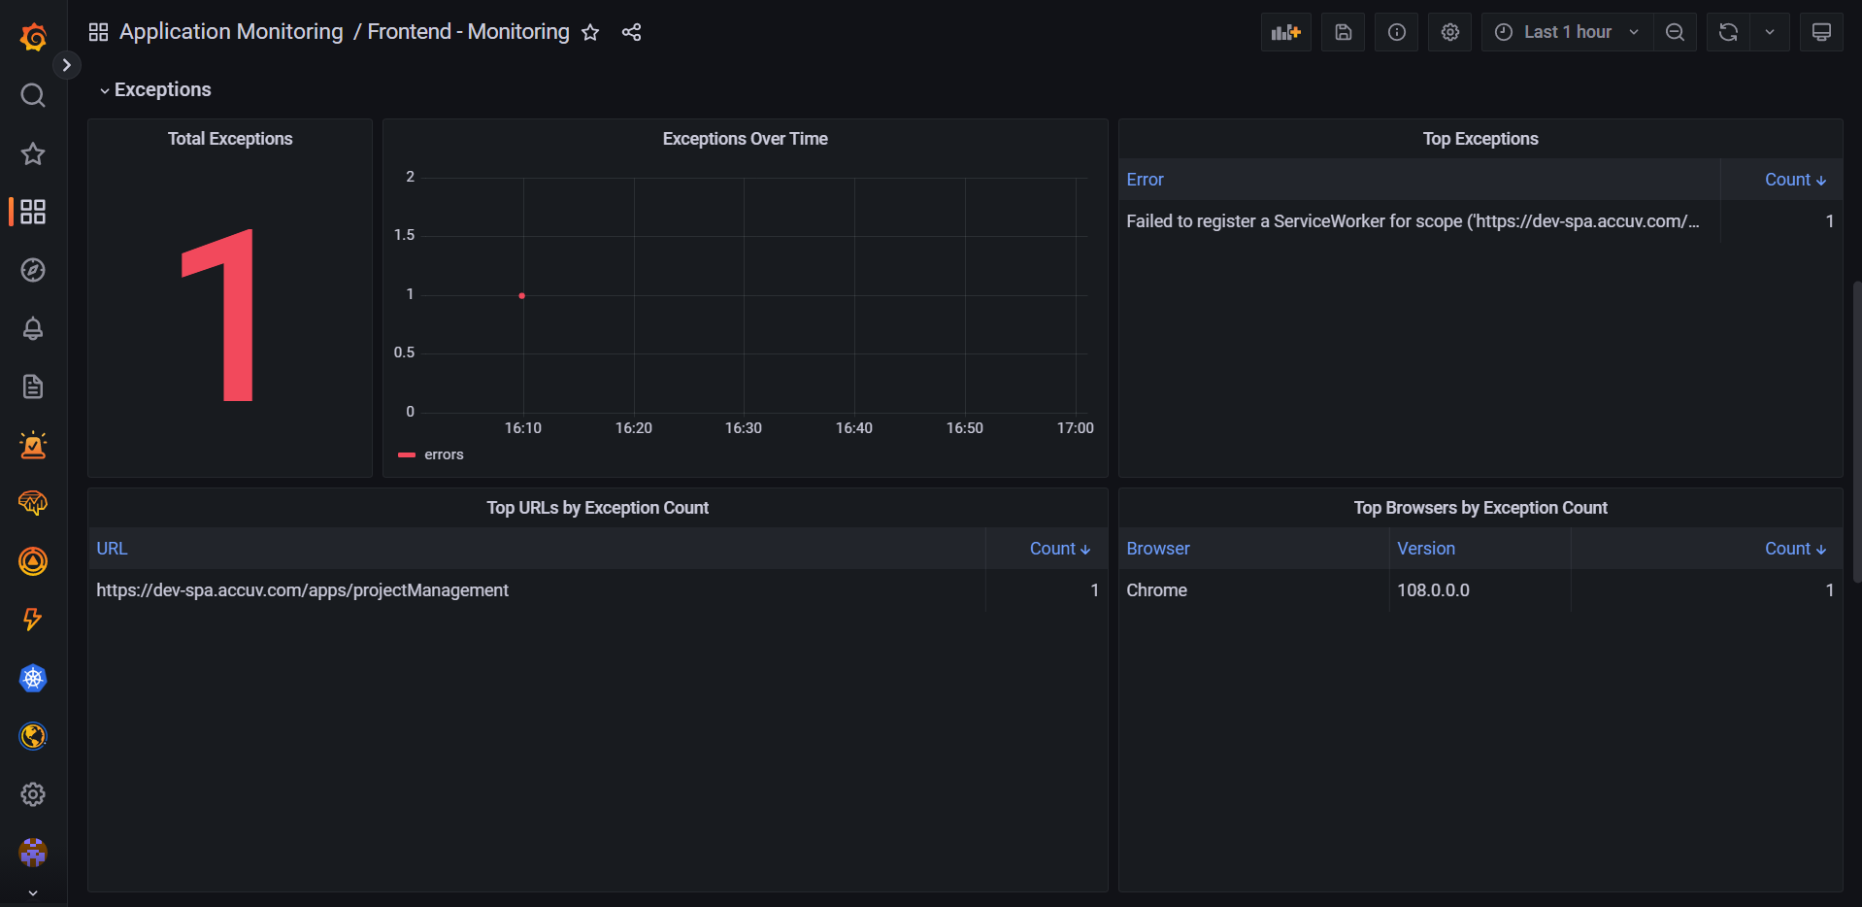Viewport: 1862px width, 907px height.
Task: Click the errors legend color swatch
Action: point(407,454)
